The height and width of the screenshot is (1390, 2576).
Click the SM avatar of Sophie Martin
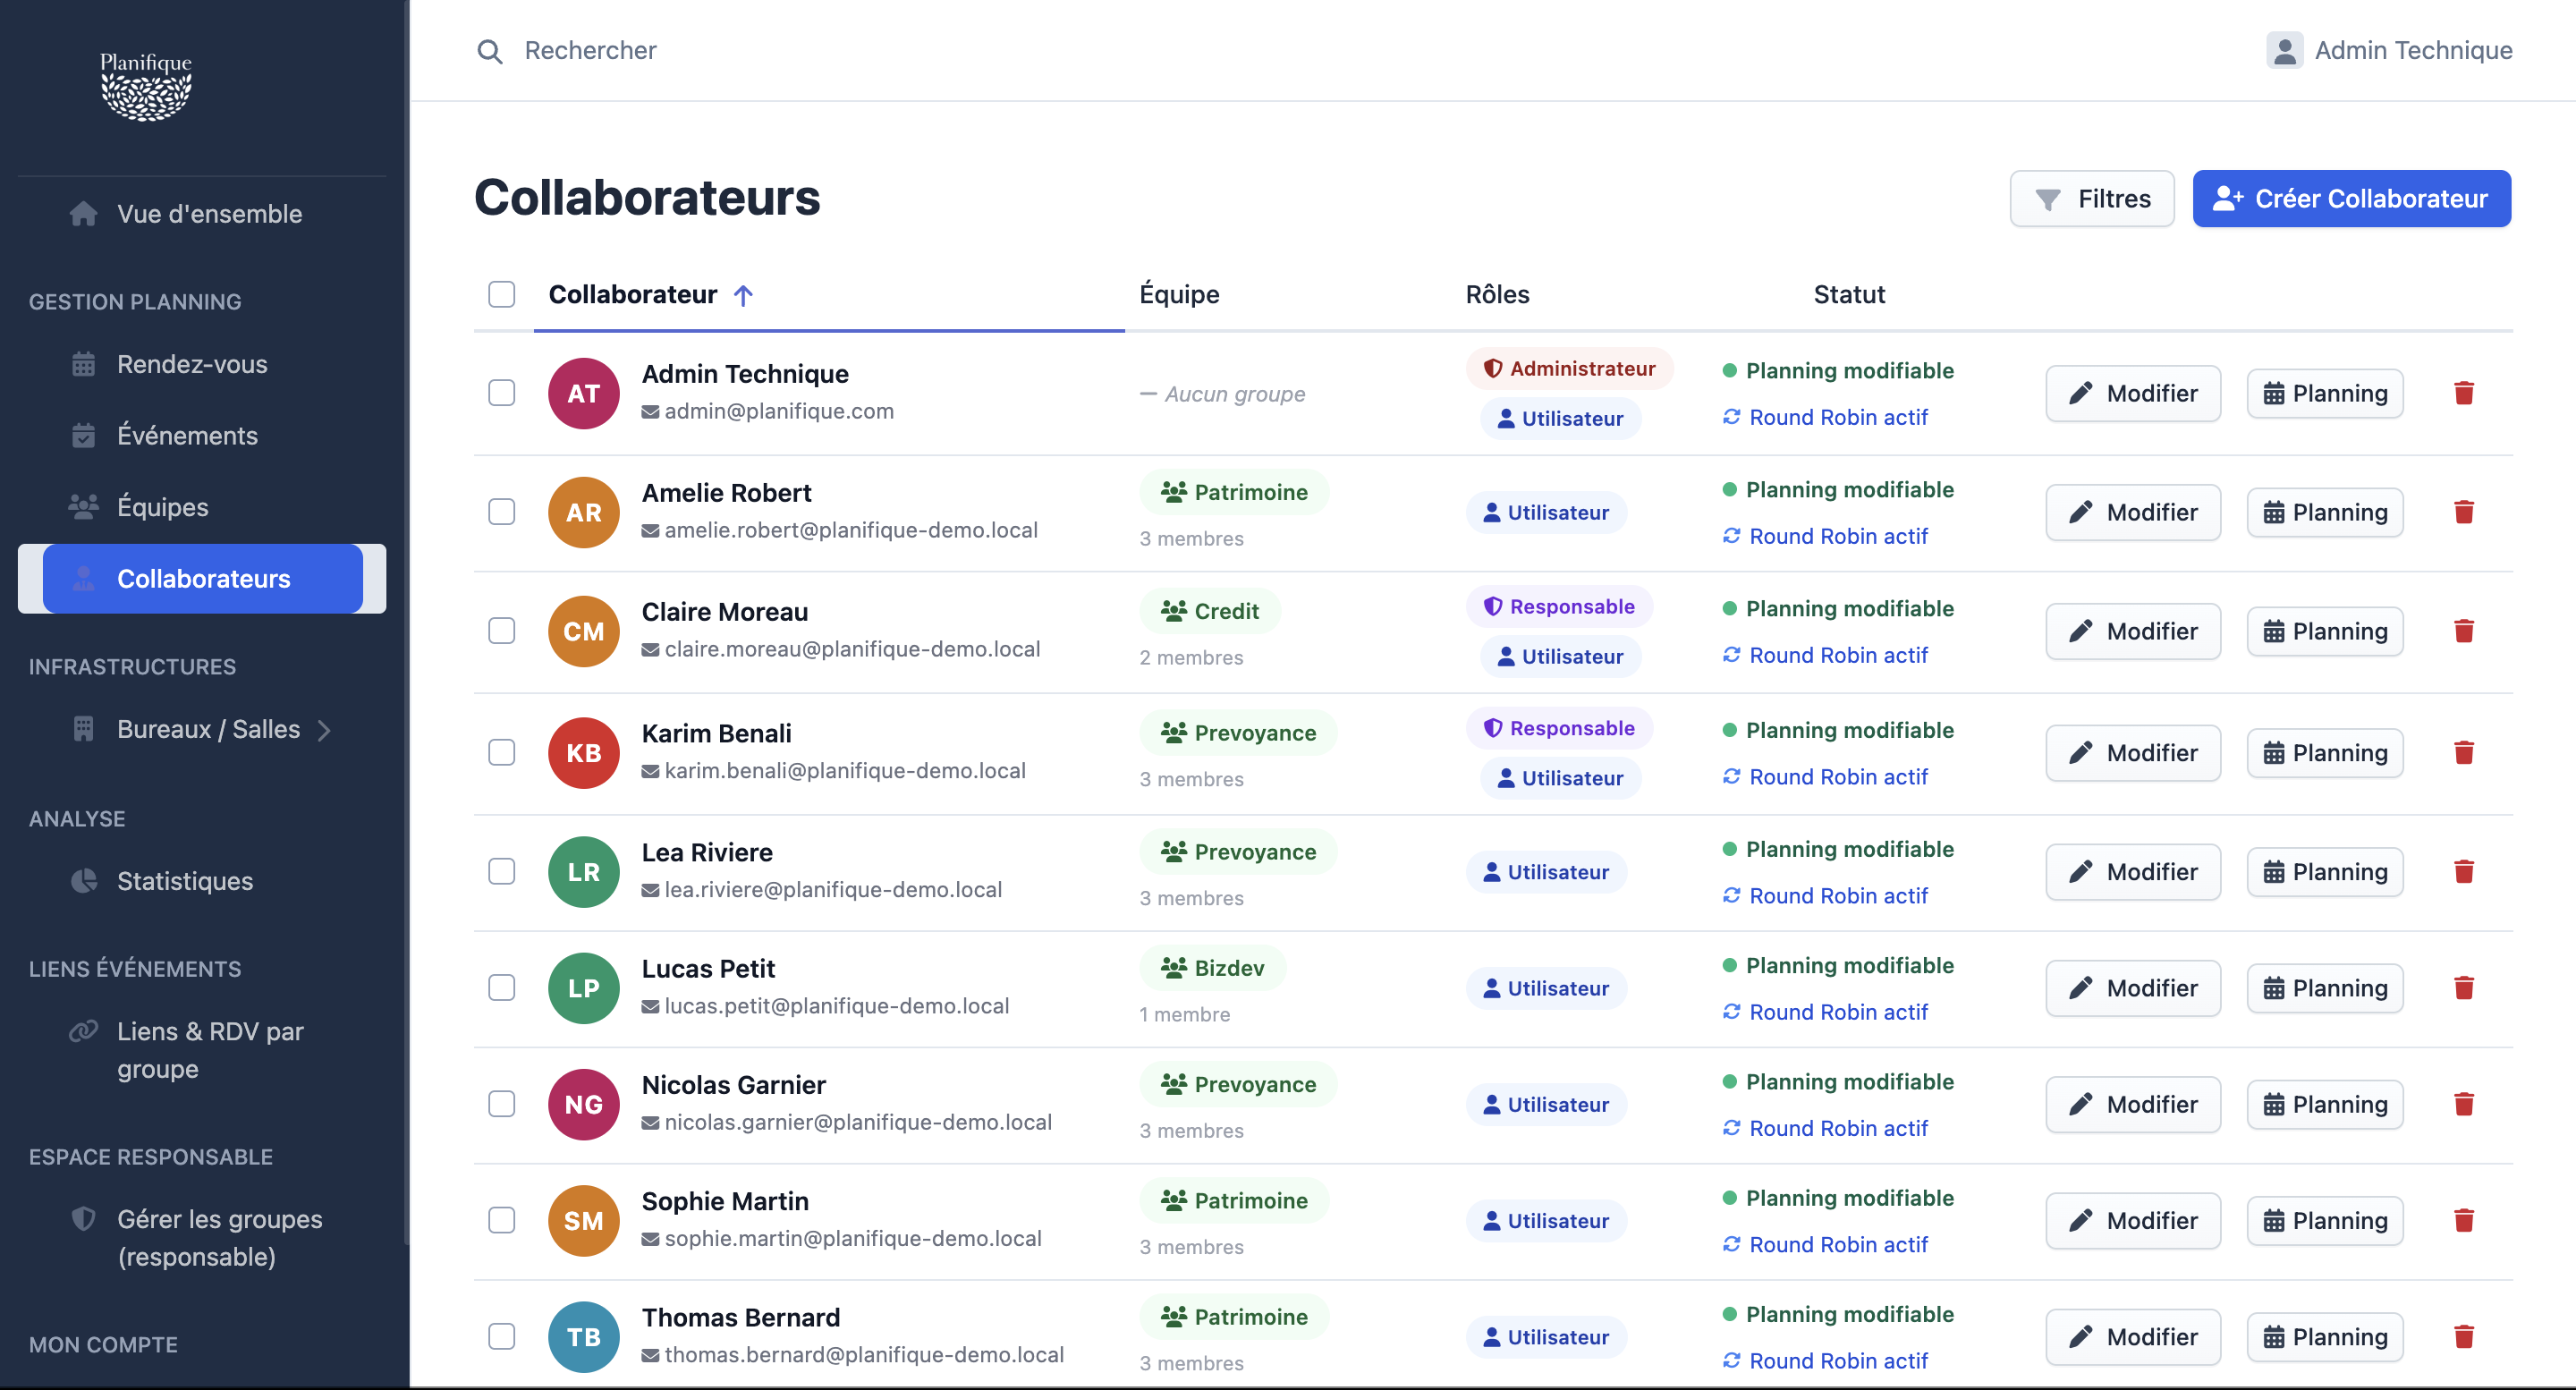584,1220
